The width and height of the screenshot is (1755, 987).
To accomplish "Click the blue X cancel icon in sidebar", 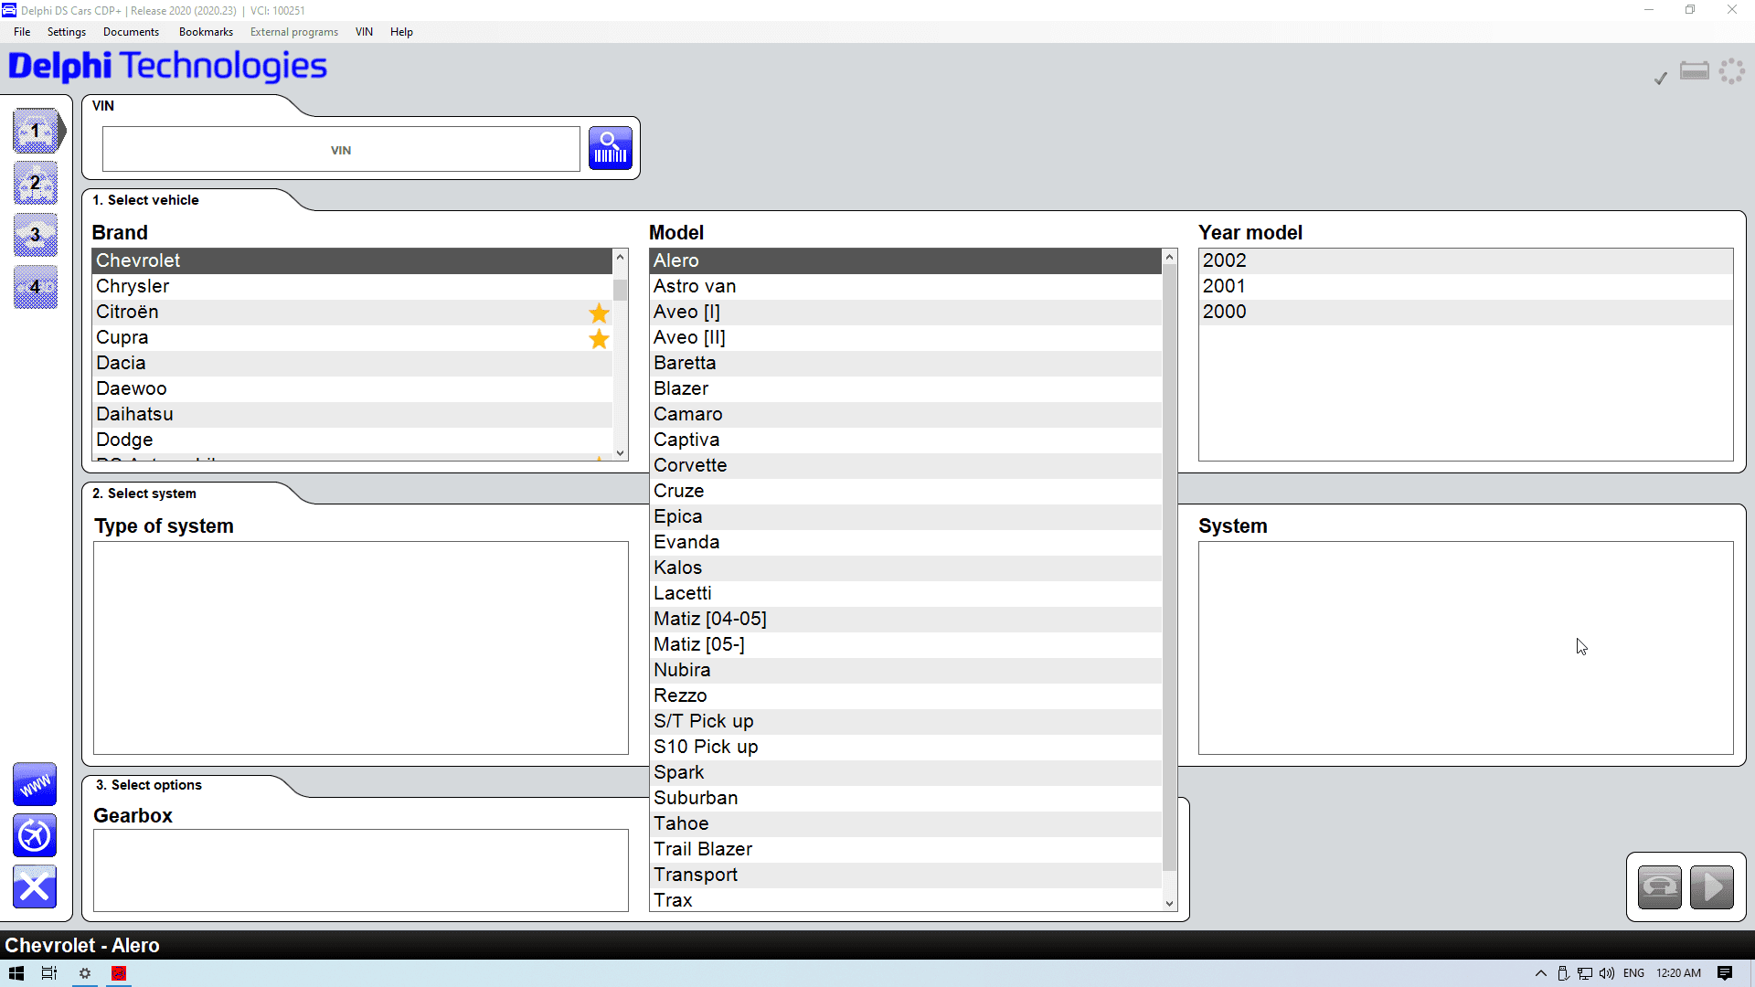I will pyautogui.click(x=34, y=886).
